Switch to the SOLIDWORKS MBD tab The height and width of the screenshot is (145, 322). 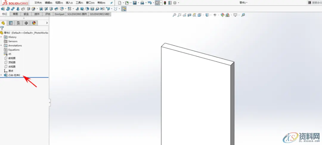[x=100, y=14]
